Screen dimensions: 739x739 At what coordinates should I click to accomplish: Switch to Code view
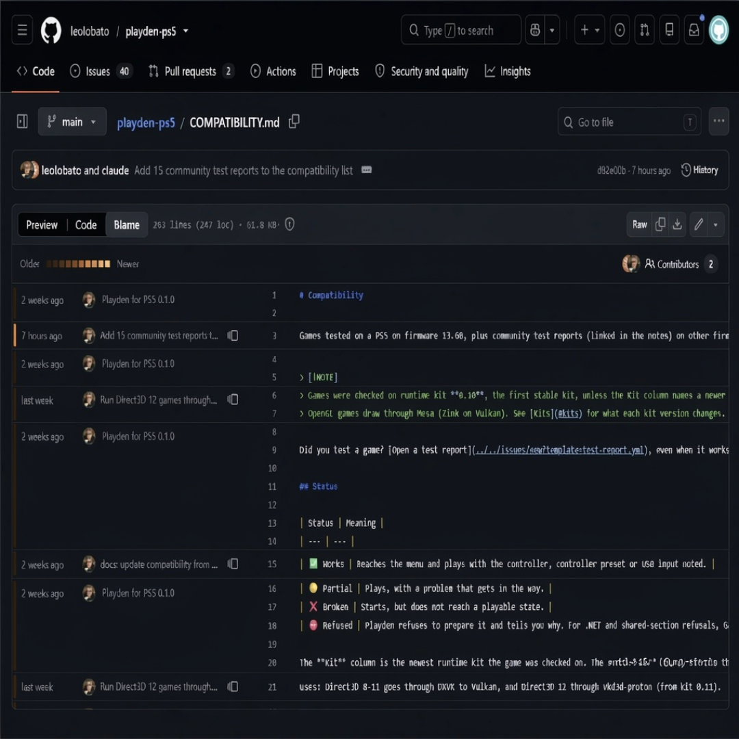pyautogui.click(x=86, y=225)
